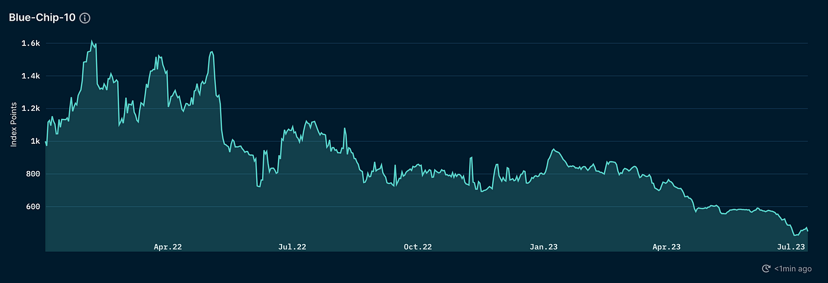This screenshot has width=828, height=283.
Task: Click the Apr.22 x-axis label
Action: (168, 247)
